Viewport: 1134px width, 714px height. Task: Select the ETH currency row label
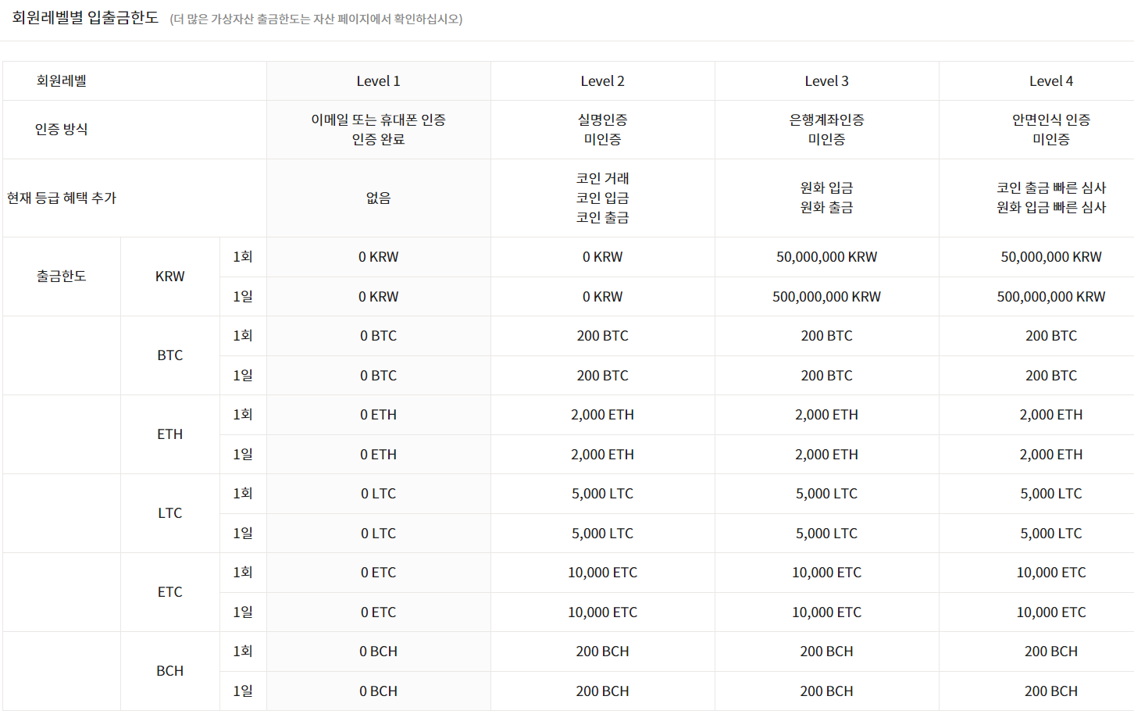[x=169, y=434]
